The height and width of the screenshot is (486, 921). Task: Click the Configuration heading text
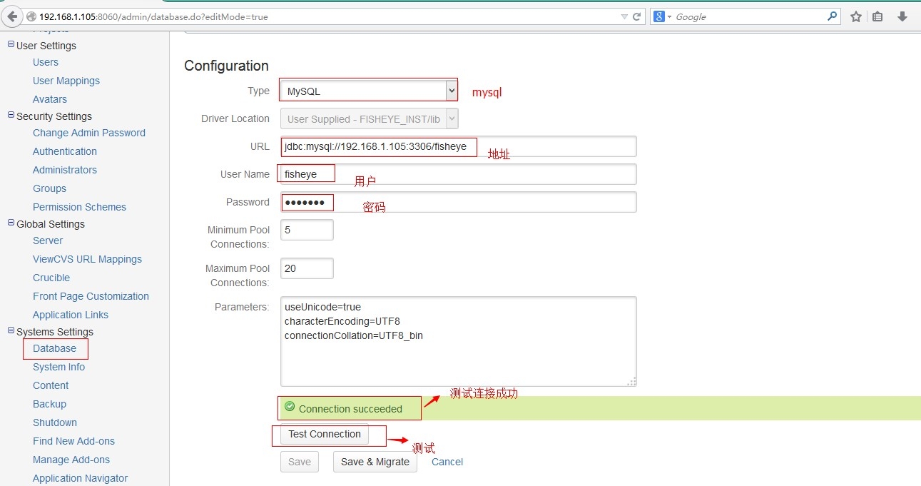click(226, 66)
